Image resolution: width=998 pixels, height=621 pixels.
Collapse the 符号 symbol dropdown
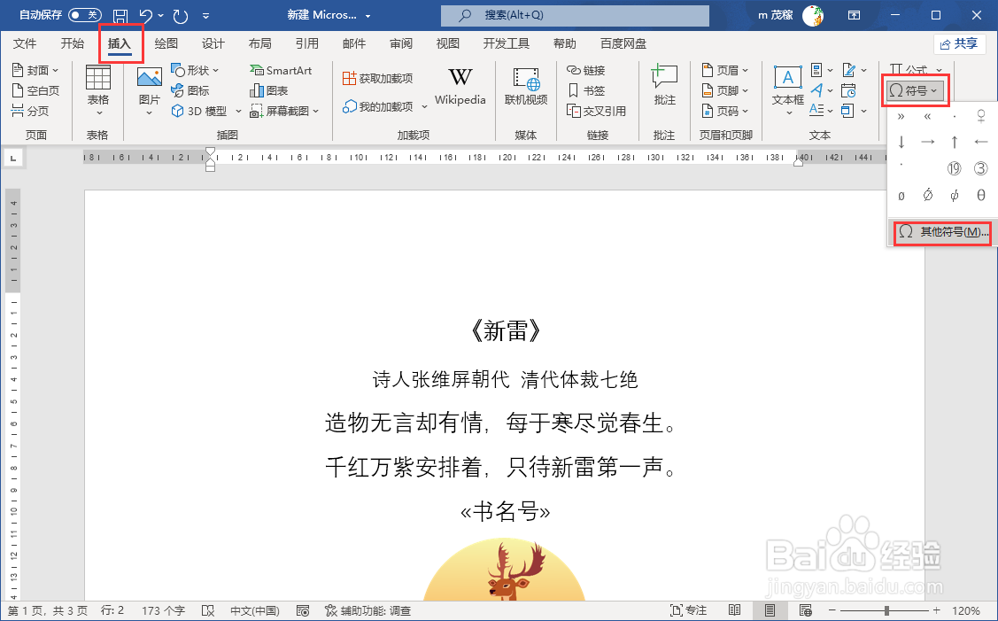[916, 90]
